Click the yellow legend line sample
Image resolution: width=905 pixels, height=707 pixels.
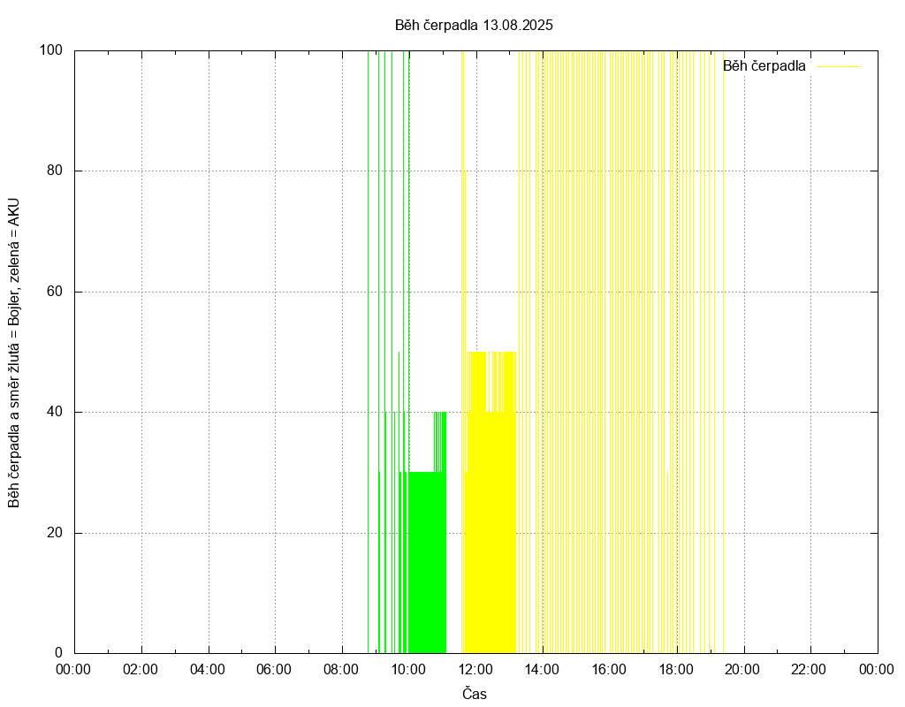coord(840,66)
